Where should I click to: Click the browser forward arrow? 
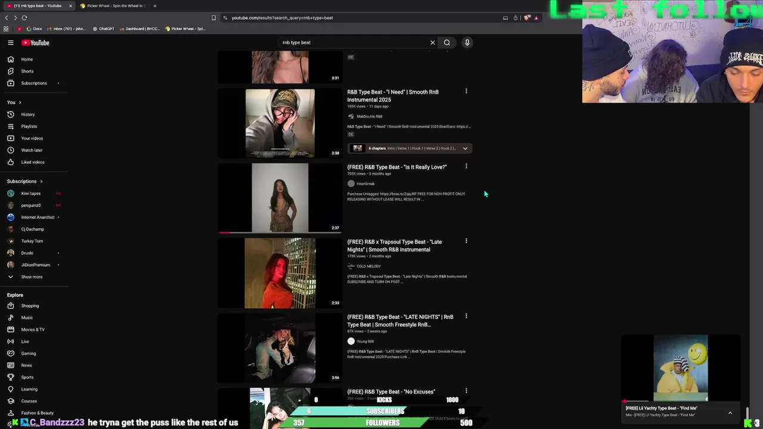[15, 18]
